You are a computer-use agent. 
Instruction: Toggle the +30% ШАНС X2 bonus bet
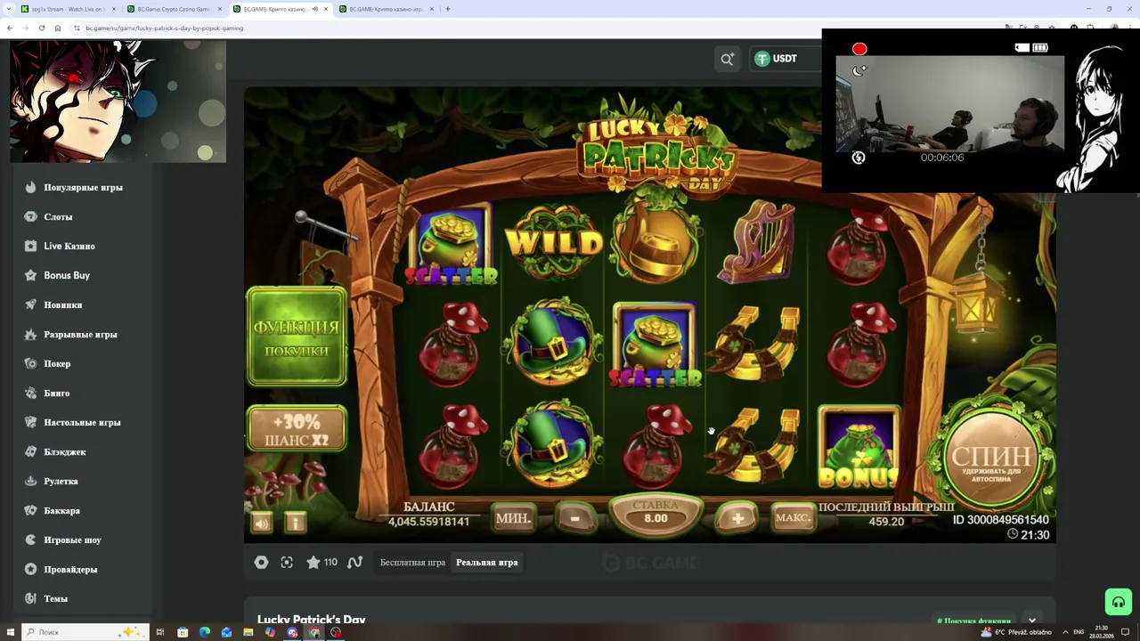297,429
